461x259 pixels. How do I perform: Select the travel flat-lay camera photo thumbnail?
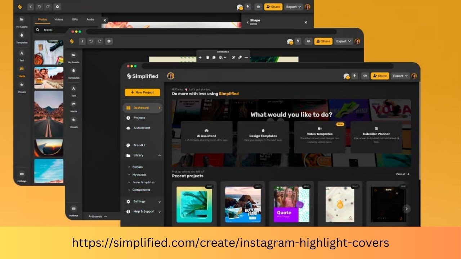tap(49, 53)
